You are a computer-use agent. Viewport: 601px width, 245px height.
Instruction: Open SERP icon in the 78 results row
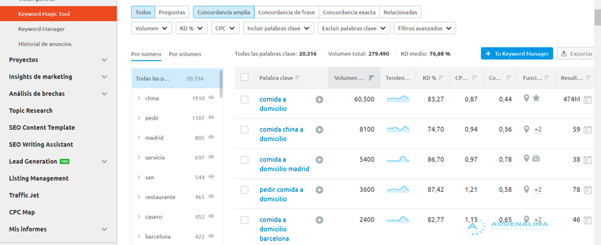587,190
